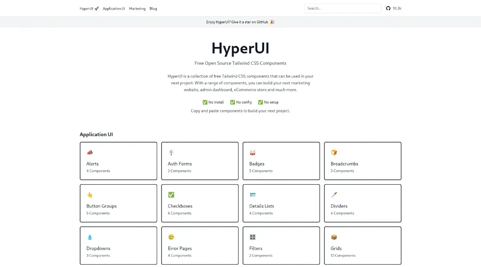
Task: Click the droplet icon on the Dropdowns card
Action: tap(90, 237)
